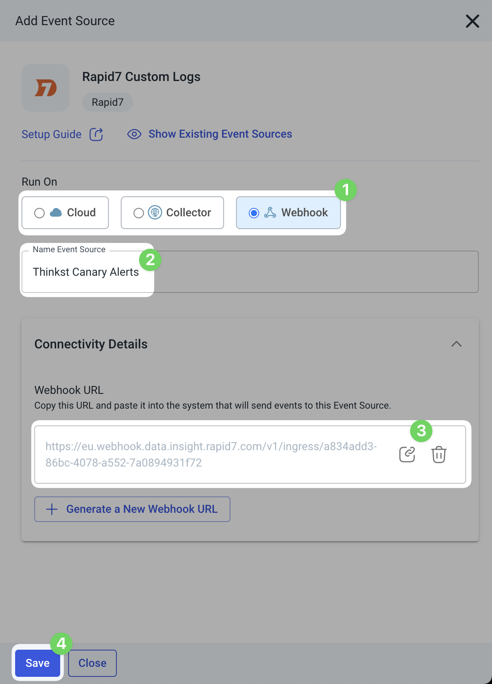492x684 pixels.
Task: Copy the webhook URL with the copy icon
Action: tap(407, 455)
